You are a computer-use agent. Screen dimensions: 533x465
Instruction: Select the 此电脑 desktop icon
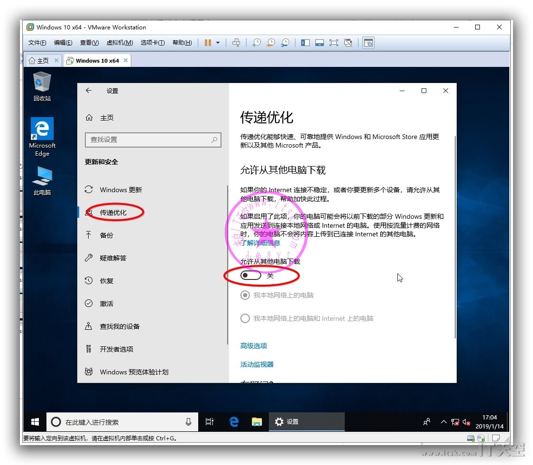42,181
